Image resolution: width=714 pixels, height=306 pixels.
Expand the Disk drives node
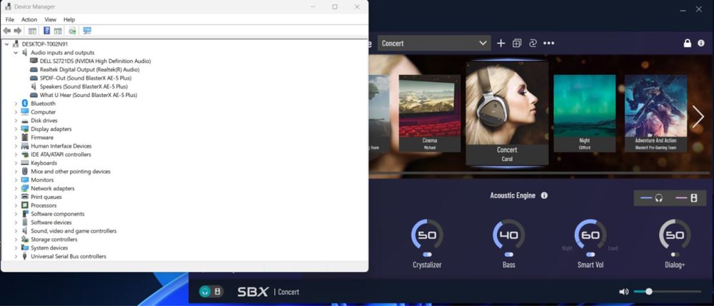point(16,121)
